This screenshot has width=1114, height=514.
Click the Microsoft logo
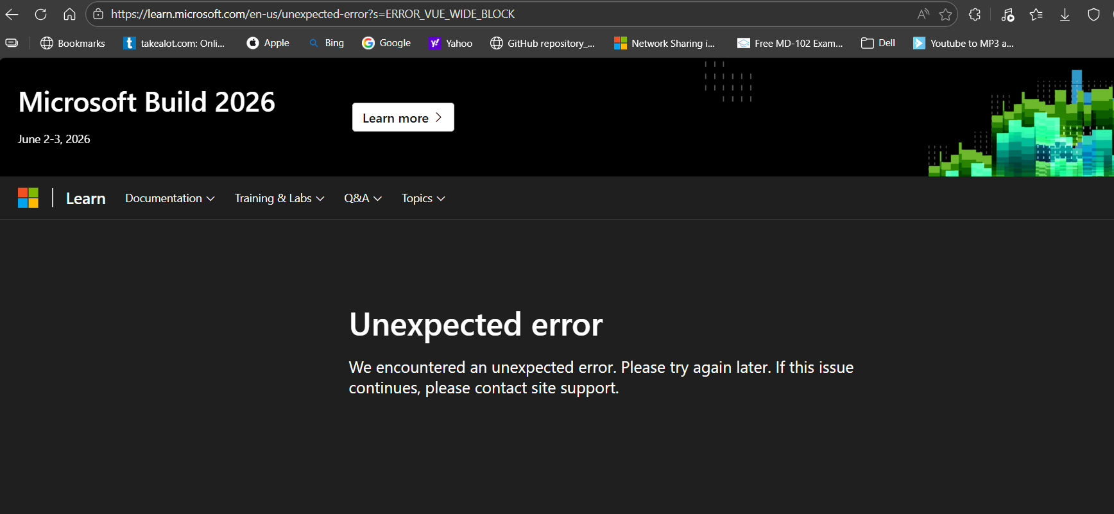click(x=28, y=198)
